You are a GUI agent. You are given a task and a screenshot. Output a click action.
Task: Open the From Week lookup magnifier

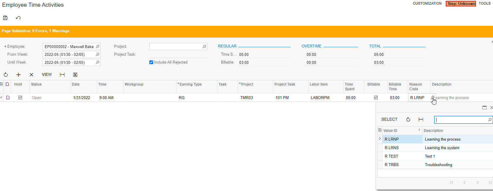[97, 54]
